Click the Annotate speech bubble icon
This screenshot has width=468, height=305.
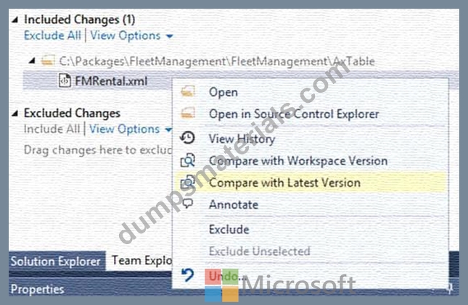(x=187, y=204)
